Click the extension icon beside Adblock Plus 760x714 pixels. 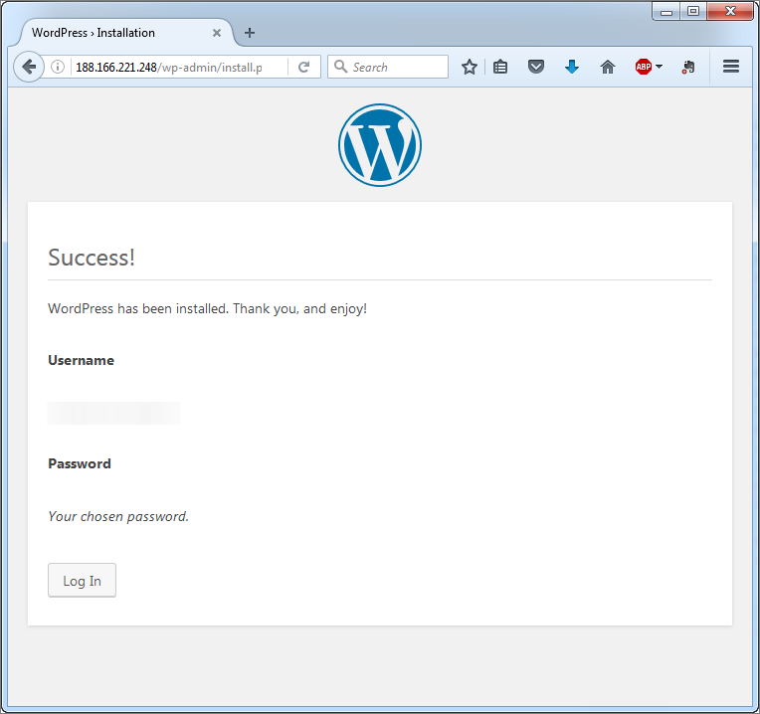click(x=687, y=67)
